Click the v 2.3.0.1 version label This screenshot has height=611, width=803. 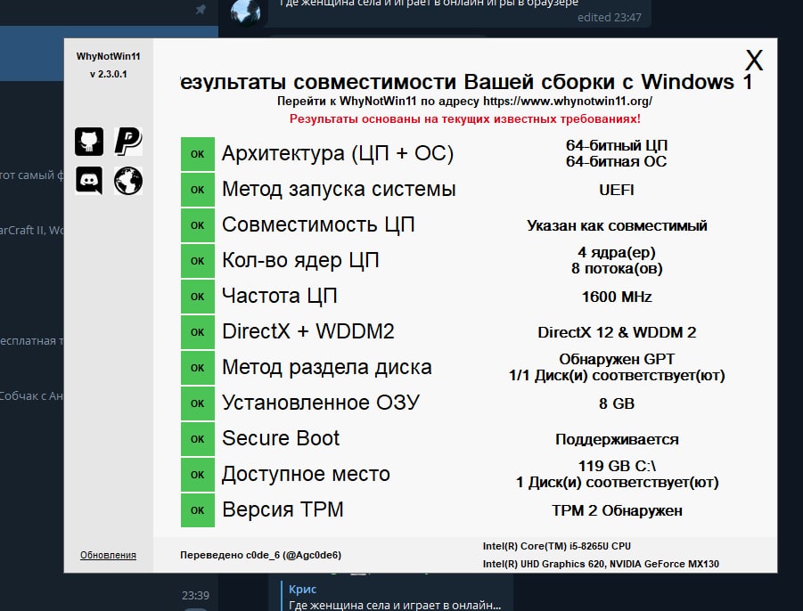[108, 74]
